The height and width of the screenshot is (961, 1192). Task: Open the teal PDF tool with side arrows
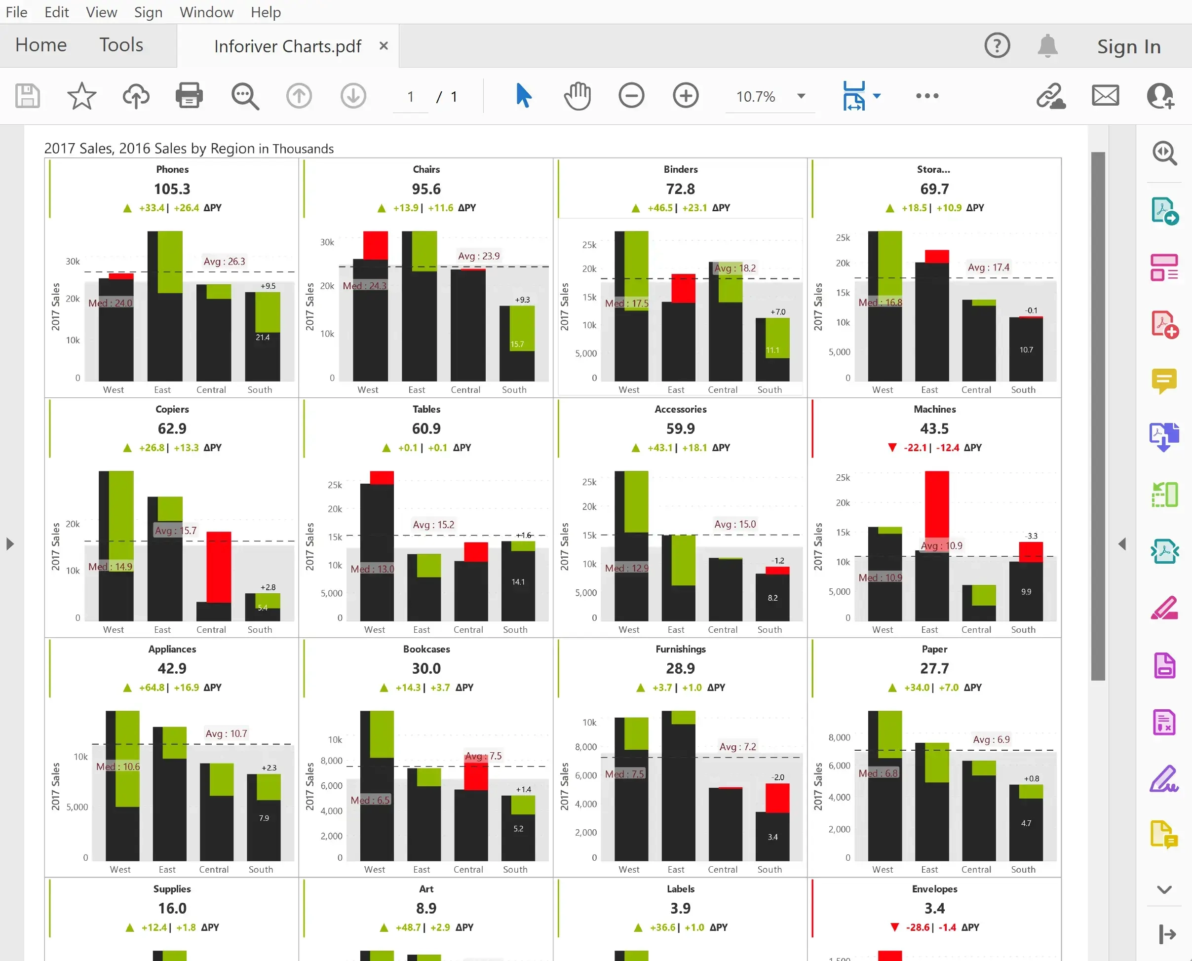(x=1164, y=551)
